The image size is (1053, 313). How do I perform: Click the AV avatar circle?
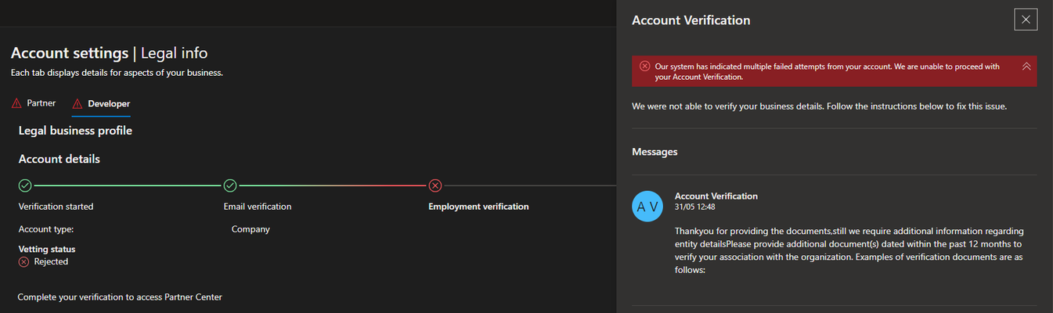pyautogui.click(x=647, y=206)
